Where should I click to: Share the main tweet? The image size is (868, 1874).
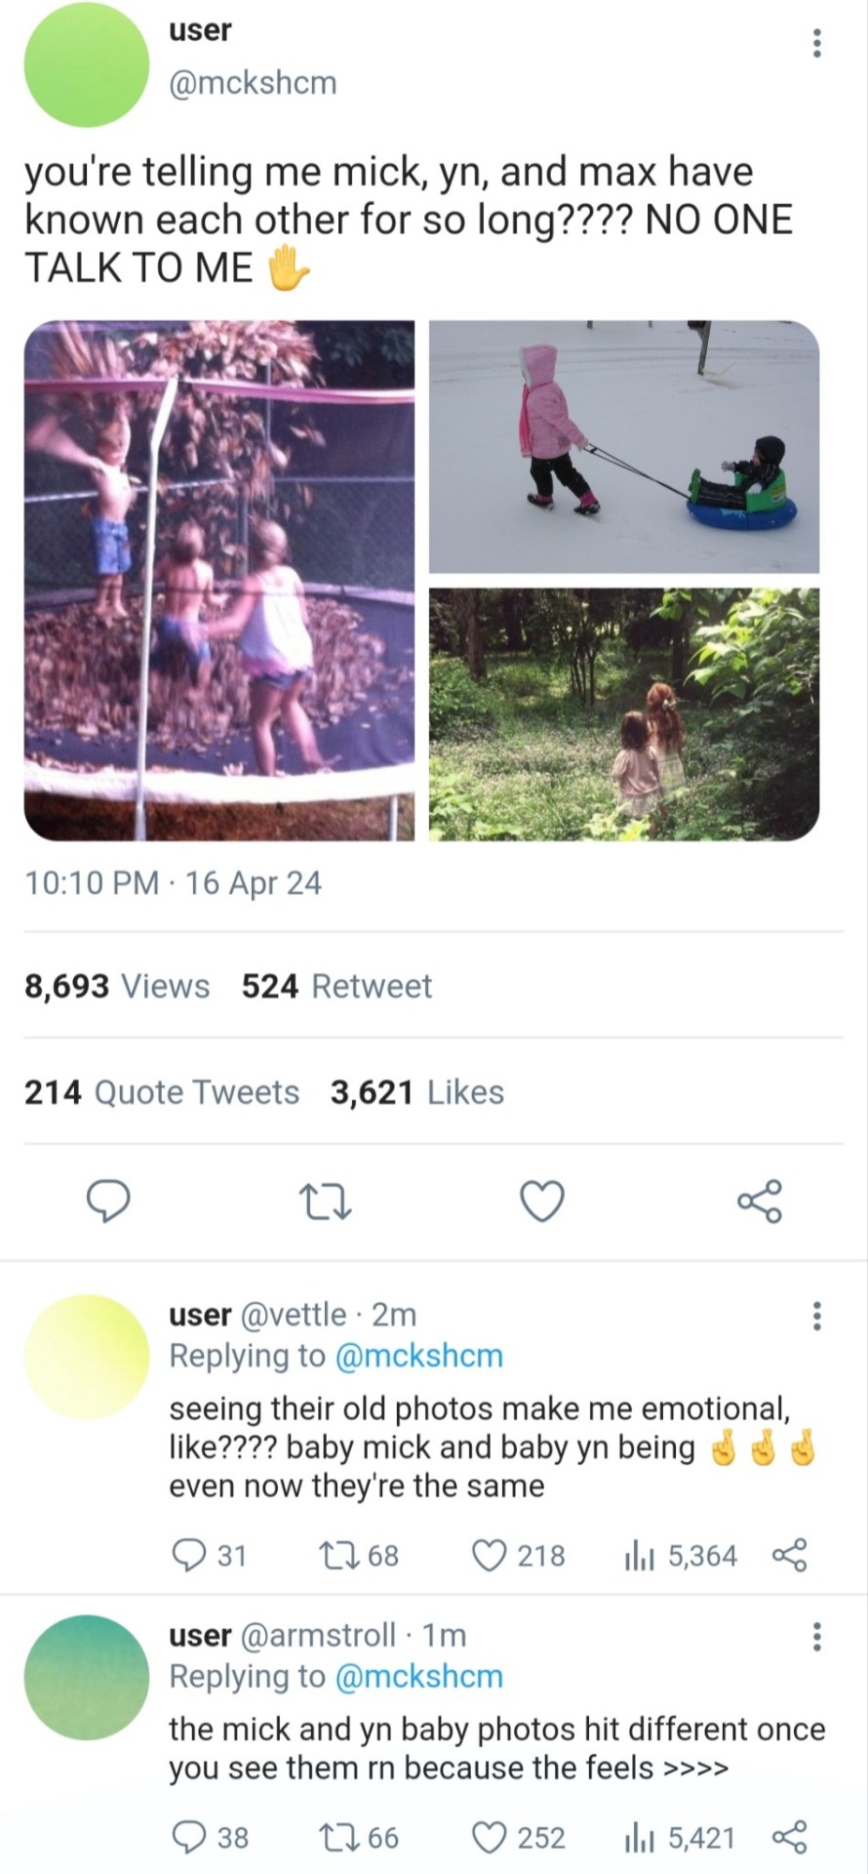(x=760, y=1201)
